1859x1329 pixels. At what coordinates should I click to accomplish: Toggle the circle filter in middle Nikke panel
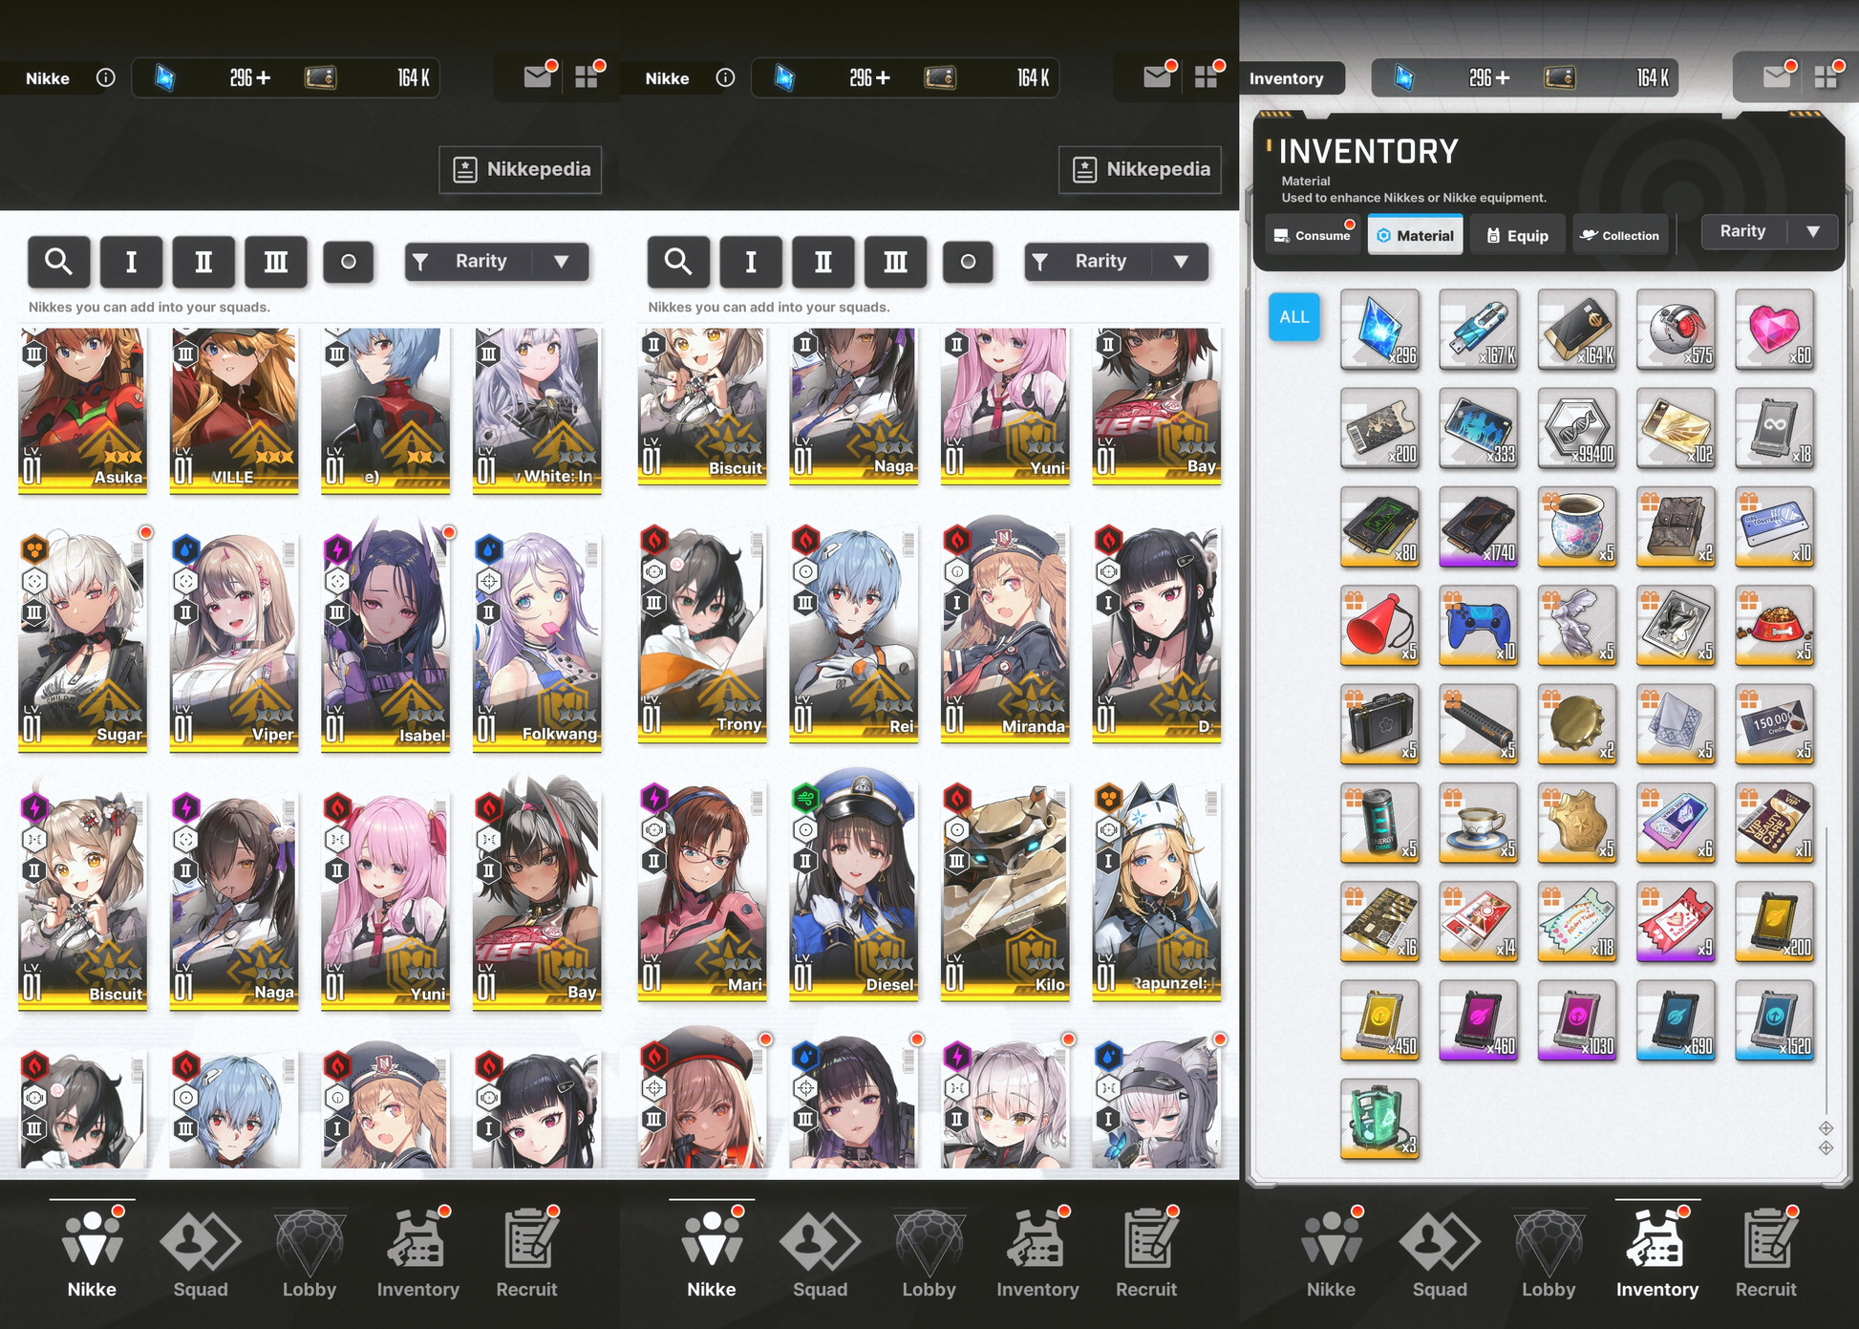[968, 262]
